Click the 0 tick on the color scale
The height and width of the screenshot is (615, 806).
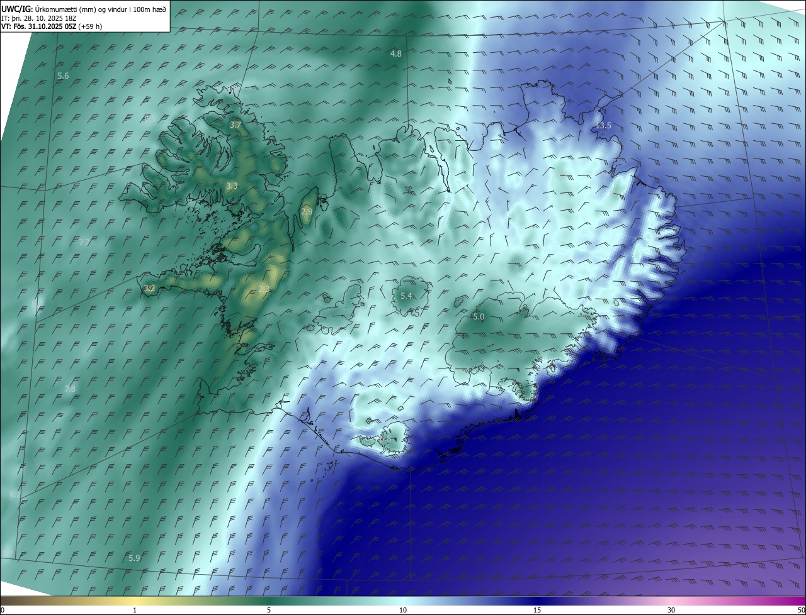pyautogui.click(x=3, y=610)
